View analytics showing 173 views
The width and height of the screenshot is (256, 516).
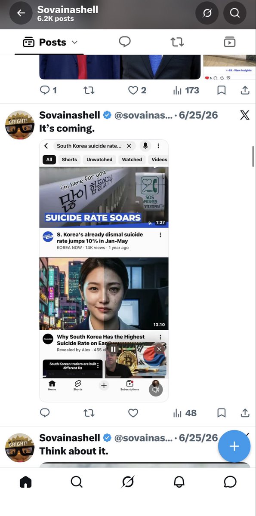coord(186,90)
